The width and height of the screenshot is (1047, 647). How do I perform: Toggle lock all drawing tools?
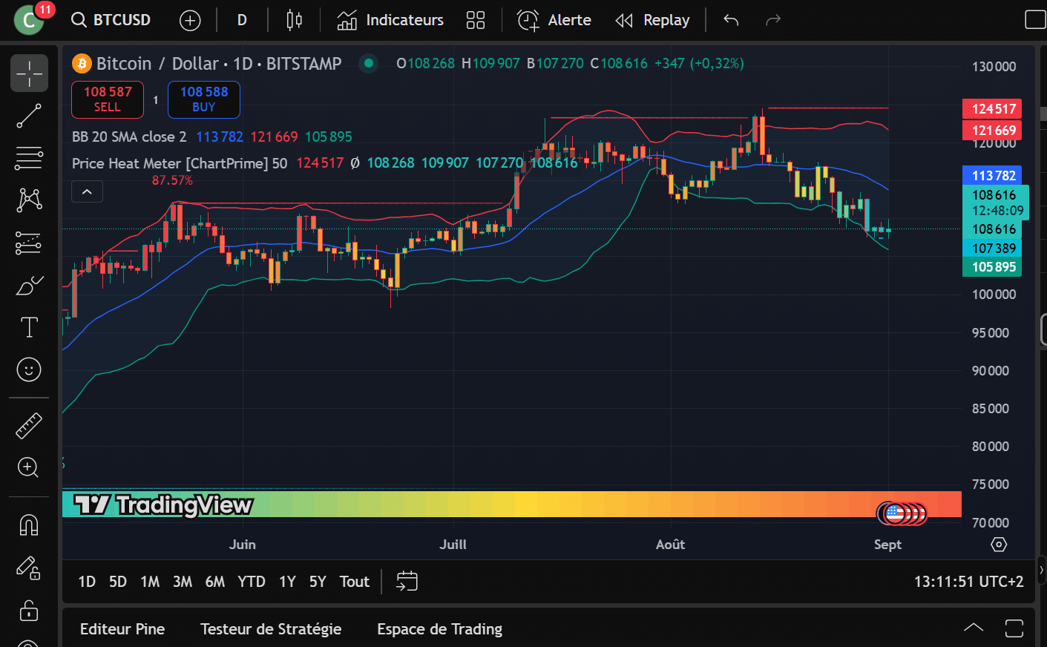pyautogui.click(x=29, y=611)
